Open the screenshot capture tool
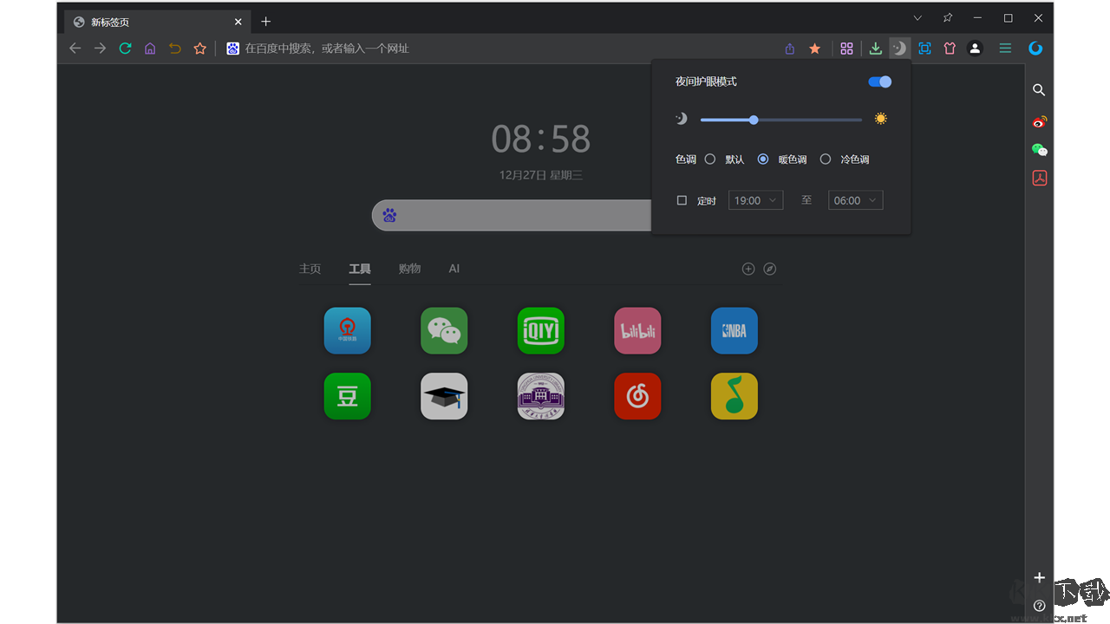 pos(924,49)
